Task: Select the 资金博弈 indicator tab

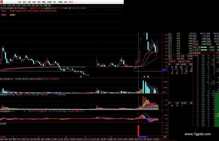Action: pyautogui.click(x=103, y=139)
